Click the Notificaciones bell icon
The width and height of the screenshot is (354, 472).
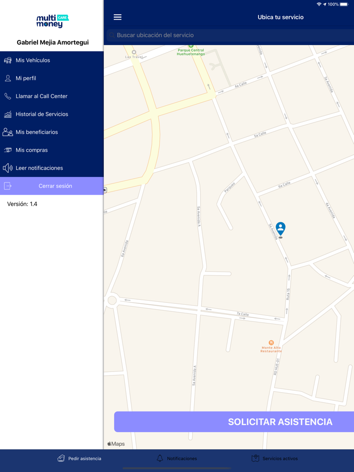click(x=160, y=458)
